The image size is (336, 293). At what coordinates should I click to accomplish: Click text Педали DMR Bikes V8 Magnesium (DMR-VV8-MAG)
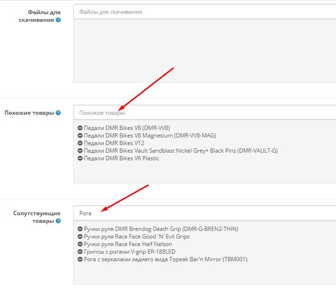(150, 136)
